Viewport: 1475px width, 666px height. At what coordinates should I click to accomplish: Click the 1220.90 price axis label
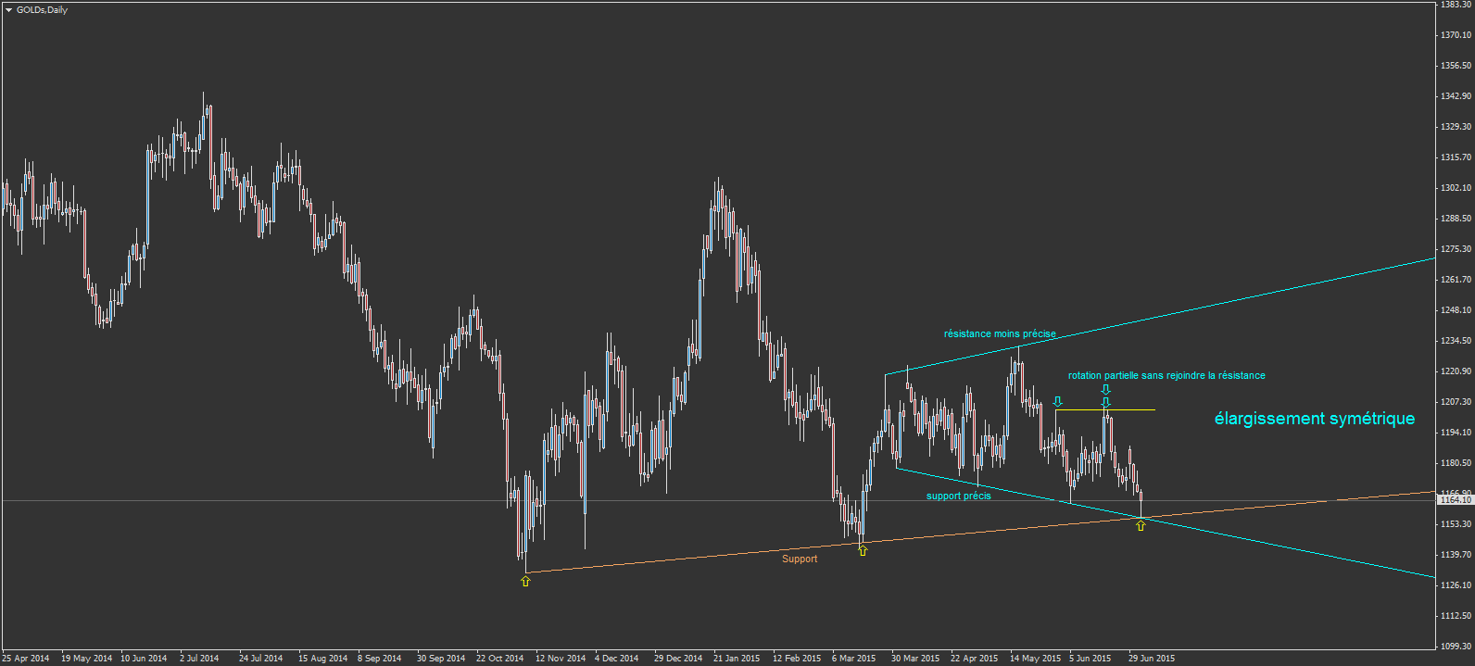click(x=1456, y=371)
